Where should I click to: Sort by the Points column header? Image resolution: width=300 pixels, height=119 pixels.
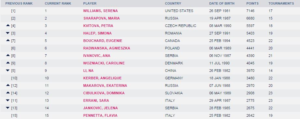pos(252,4)
